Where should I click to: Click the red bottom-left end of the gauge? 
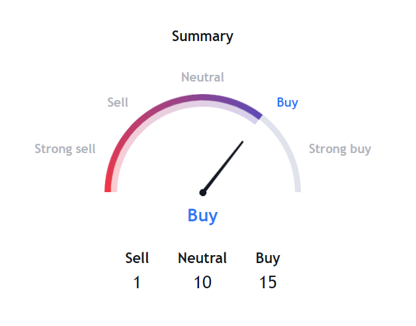(108, 188)
